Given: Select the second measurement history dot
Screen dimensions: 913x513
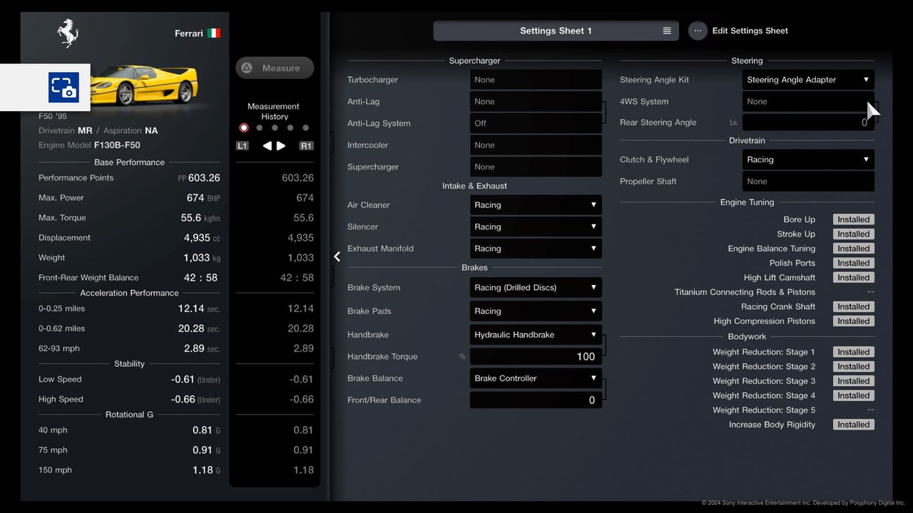Looking at the screenshot, I should (x=260, y=128).
